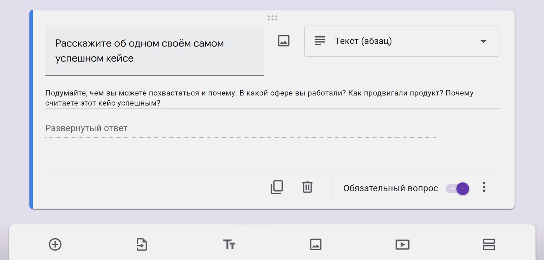Viewport: 544px width, 260px height.
Task: Add section from the bottom toolbar
Action: (489, 244)
